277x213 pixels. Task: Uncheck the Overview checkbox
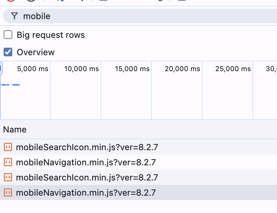pyautogui.click(x=8, y=52)
